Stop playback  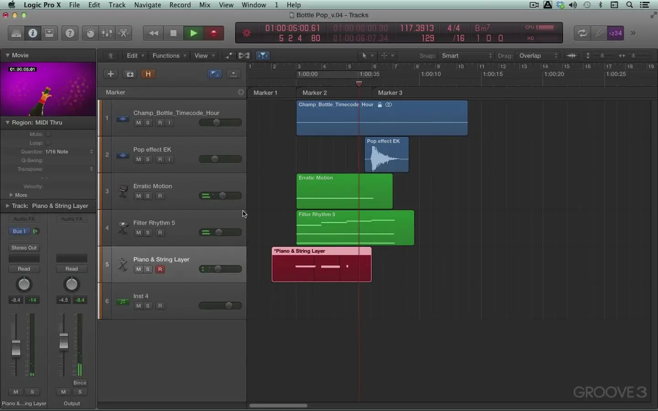coord(173,33)
